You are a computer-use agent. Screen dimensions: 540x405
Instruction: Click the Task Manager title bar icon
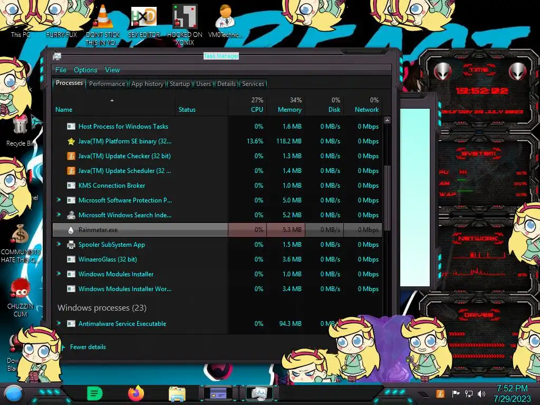point(57,56)
